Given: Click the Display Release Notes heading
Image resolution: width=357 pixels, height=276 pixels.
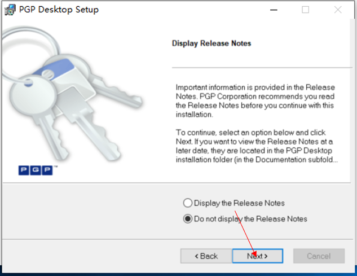Looking at the screenshot, I should 211,43.
